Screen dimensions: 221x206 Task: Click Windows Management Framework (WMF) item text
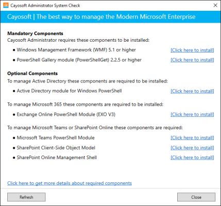pos(76,50)
